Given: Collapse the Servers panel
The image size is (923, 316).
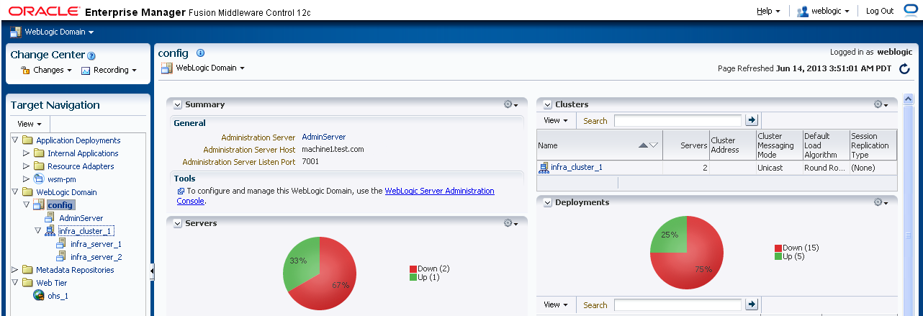Looking at the screenshot, I should coord(178,223).
